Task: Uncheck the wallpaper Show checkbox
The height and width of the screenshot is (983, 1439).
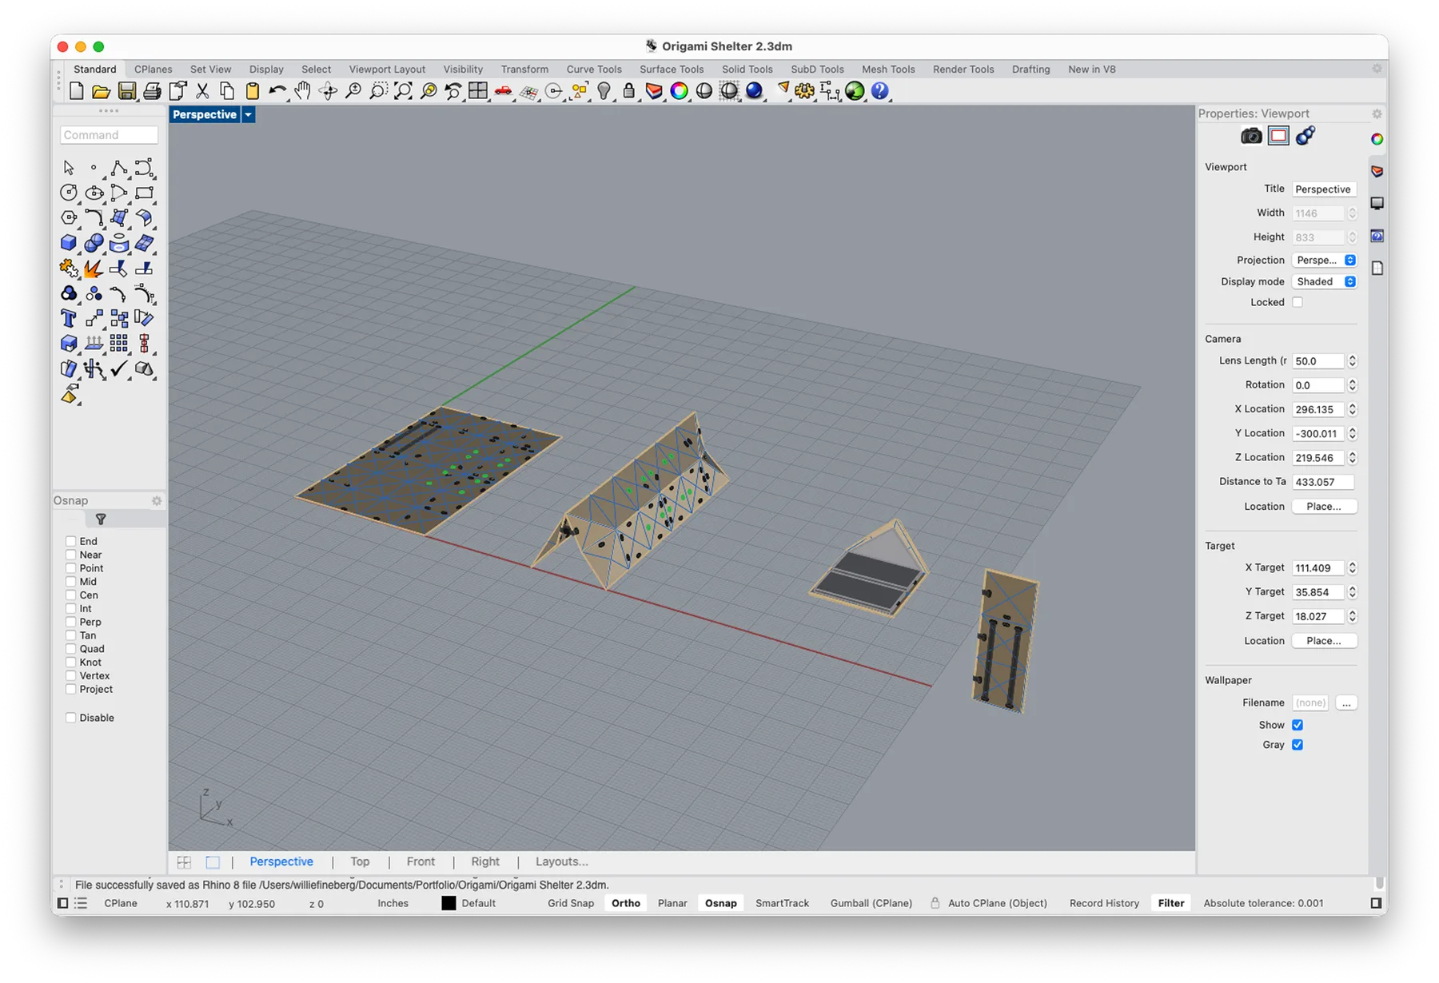Action: tap(1297, 725)
